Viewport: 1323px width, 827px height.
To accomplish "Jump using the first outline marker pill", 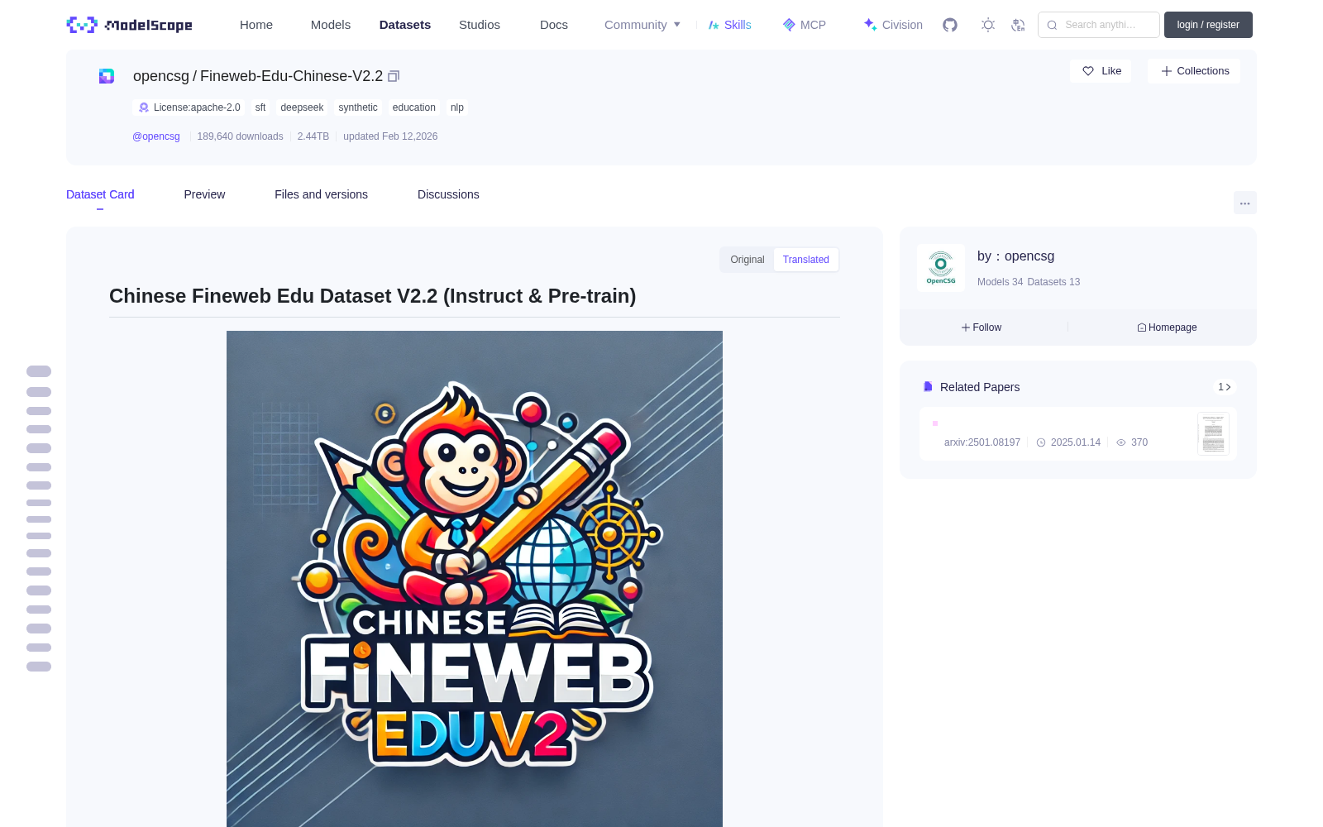I will coord(39,371).
